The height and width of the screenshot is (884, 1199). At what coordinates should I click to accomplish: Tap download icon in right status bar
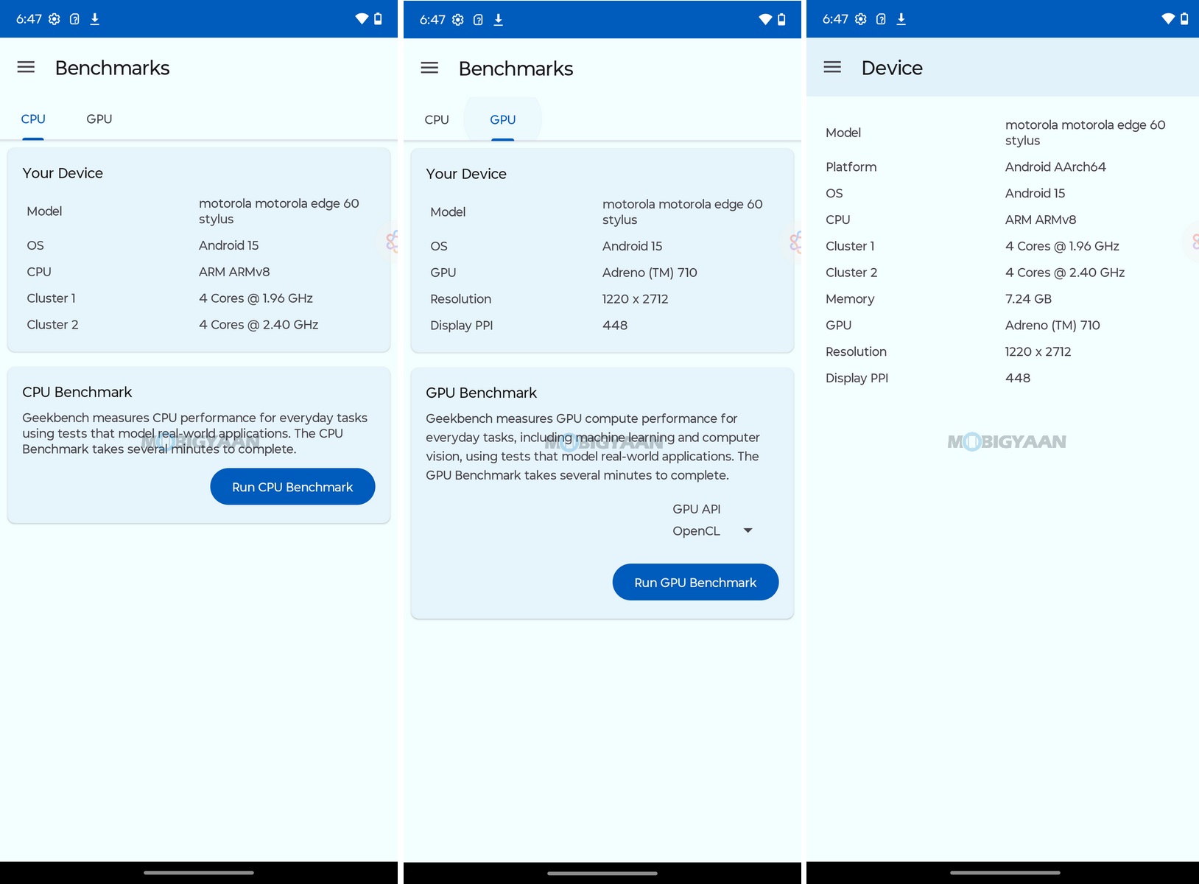[x=901, y=19]
